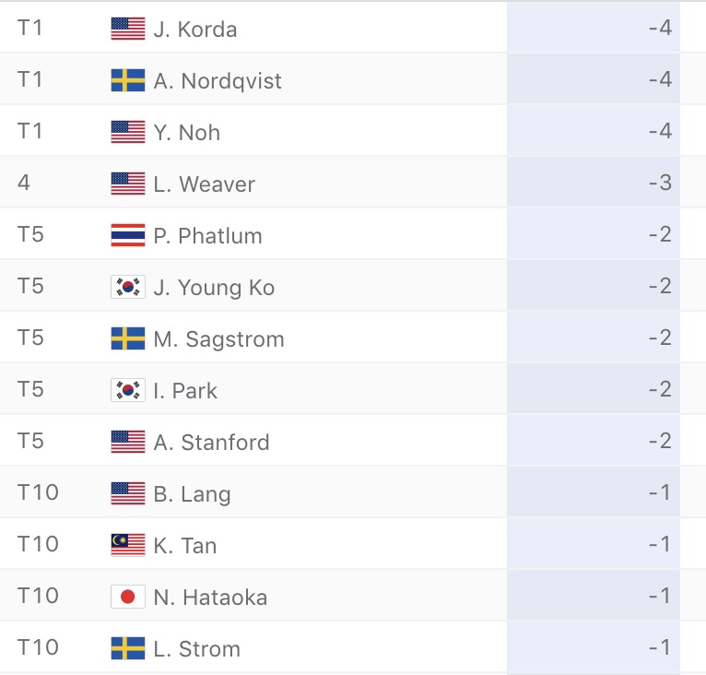The width and height of the screenshot is (706, 675).
Task: Click position 4 in Weaver's row
Action: click(x=24, y=183)
